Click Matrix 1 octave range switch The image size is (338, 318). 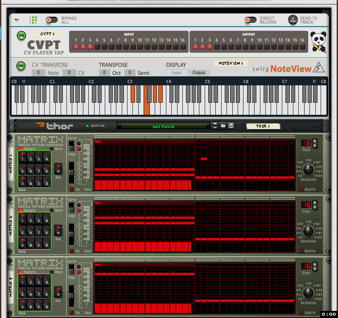click(71, 173)
